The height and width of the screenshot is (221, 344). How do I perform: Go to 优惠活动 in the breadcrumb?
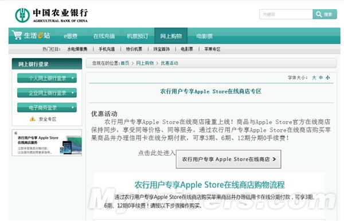click(169, 63)
